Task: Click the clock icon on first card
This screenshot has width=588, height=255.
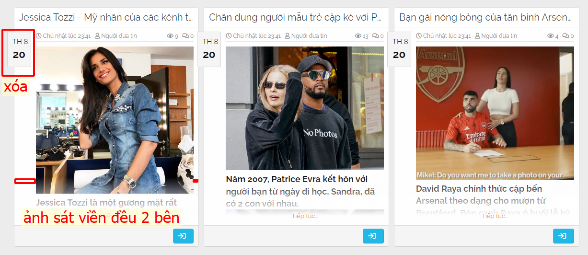Action: coord(39,36)
